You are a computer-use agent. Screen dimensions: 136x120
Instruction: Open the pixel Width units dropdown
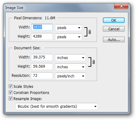coord(68,28)
